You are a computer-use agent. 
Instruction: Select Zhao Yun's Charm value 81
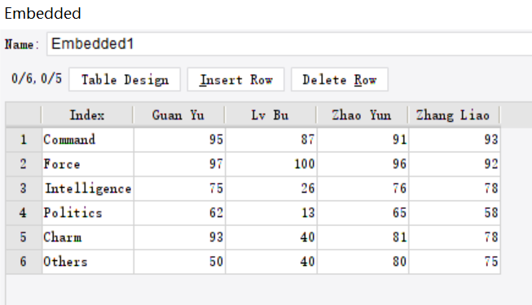point(363,237)
